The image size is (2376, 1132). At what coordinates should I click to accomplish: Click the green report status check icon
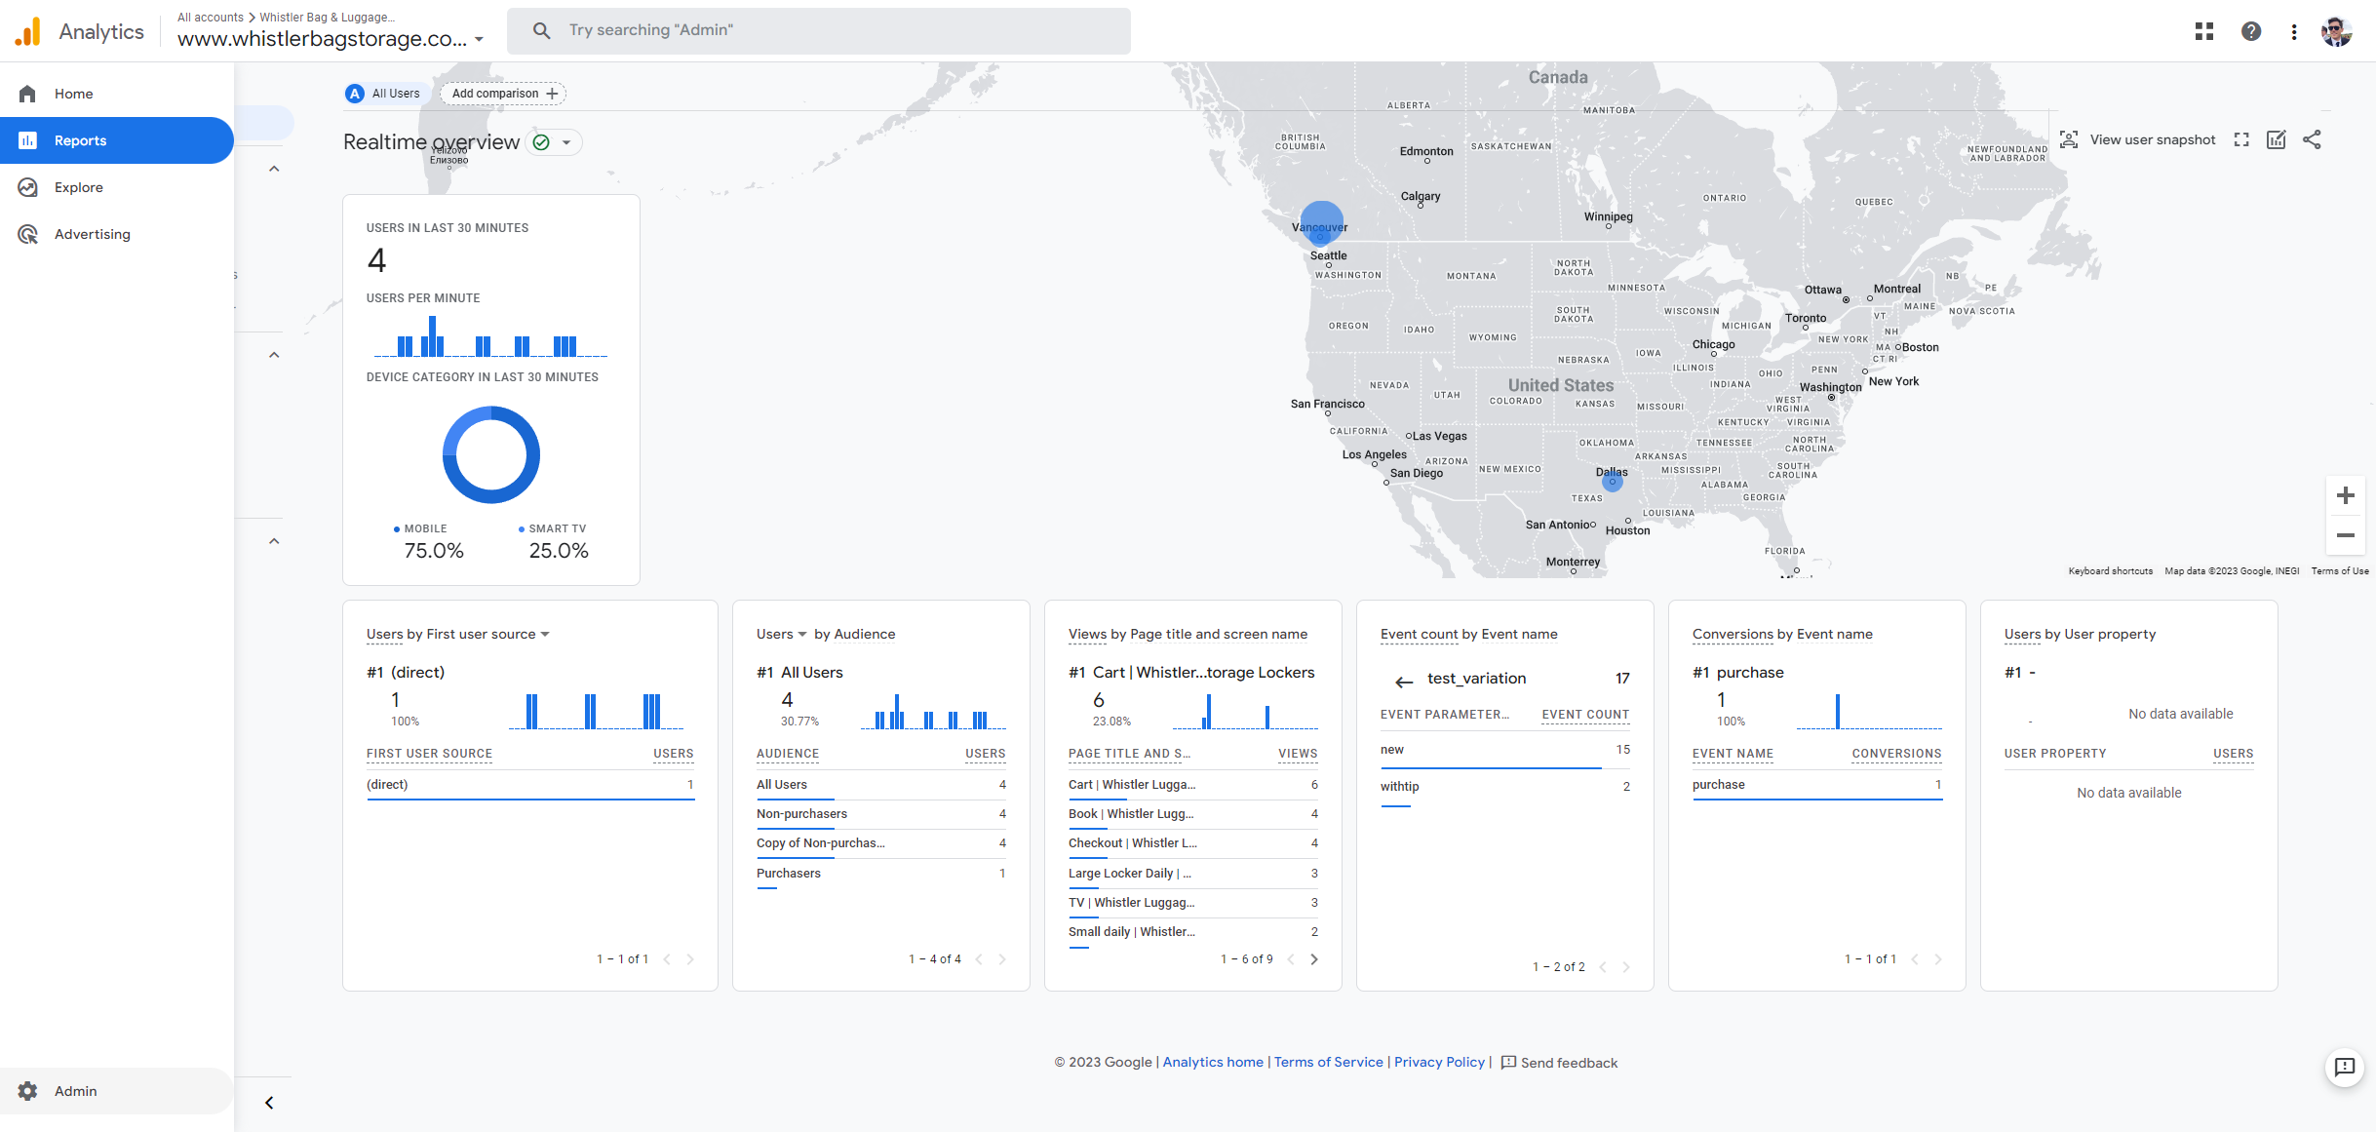pyautogui.click(x=541, y=142)
